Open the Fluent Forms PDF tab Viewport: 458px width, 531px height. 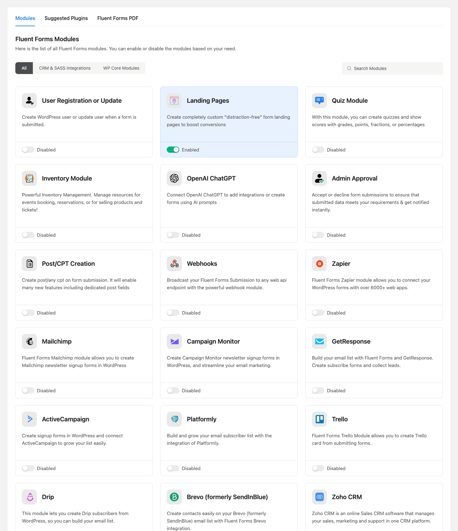point(118,18)
